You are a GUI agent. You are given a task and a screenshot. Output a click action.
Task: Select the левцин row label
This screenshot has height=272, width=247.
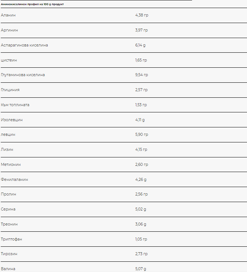[x=8, y=135]
